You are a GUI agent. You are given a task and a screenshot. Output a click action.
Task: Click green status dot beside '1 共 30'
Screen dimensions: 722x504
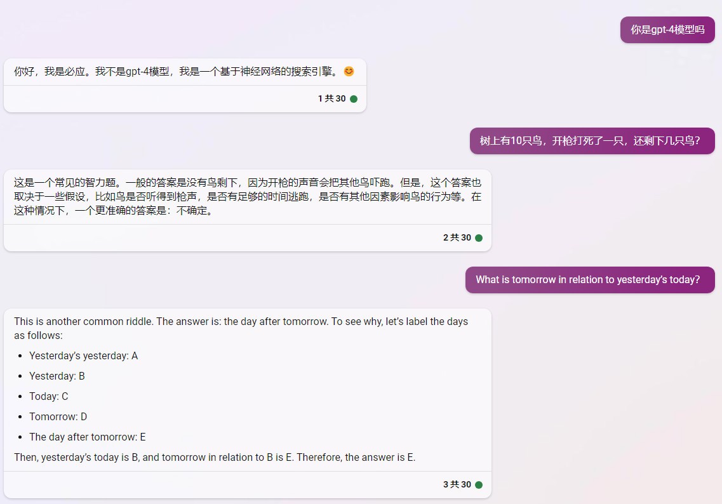click(354, 99)
